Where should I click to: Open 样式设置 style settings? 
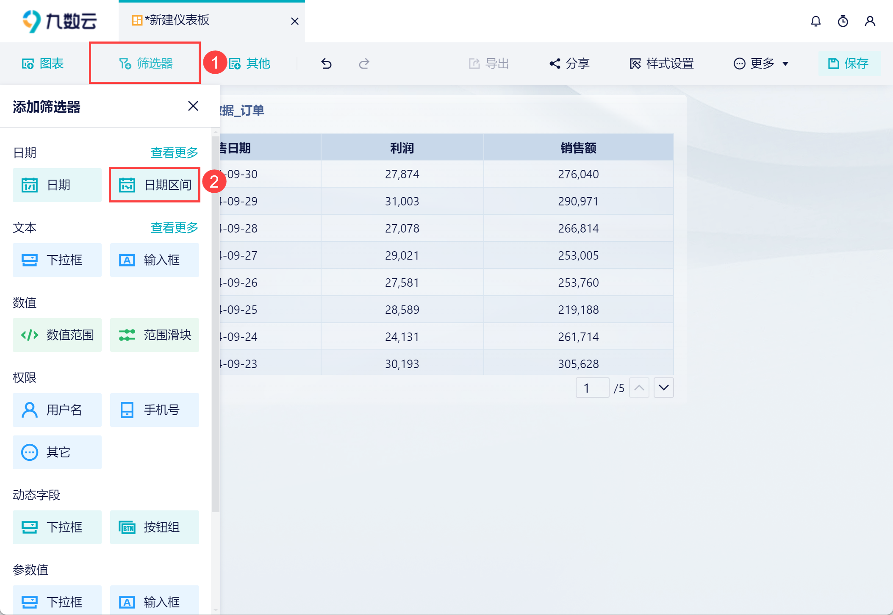pyautogui.click(x=662, y=64)
